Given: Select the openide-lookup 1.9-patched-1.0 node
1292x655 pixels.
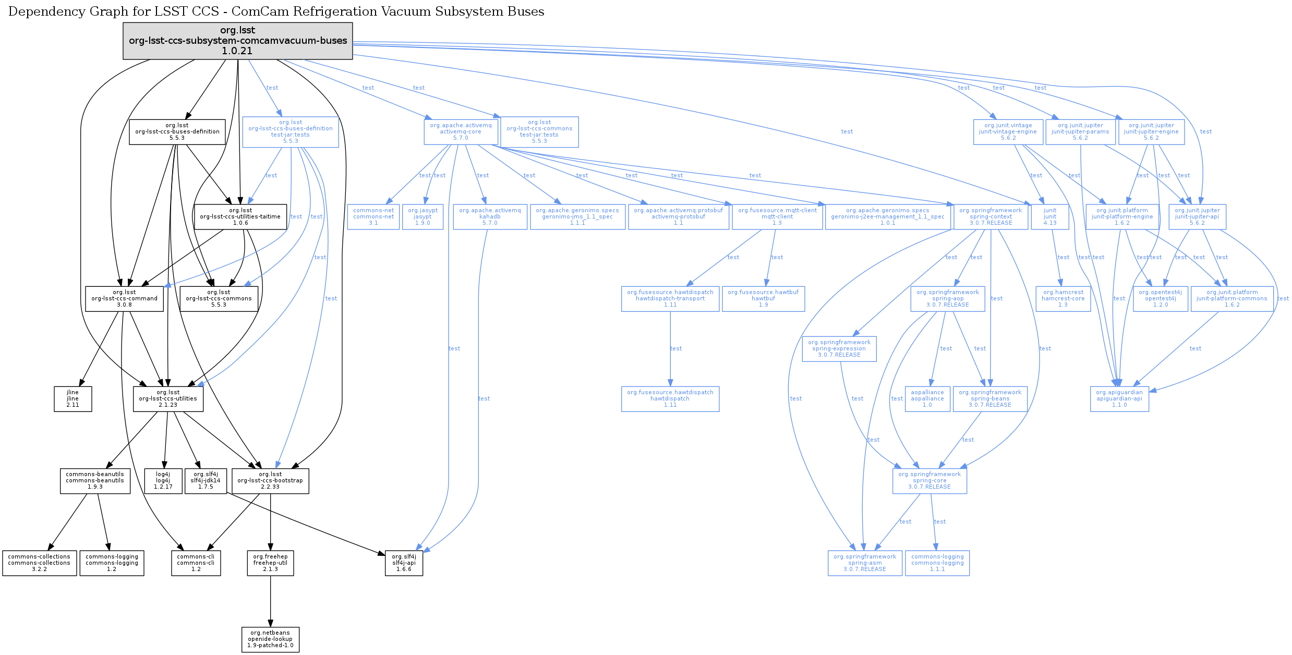Looking at the screenshot, I should click(x=270, y=639).
